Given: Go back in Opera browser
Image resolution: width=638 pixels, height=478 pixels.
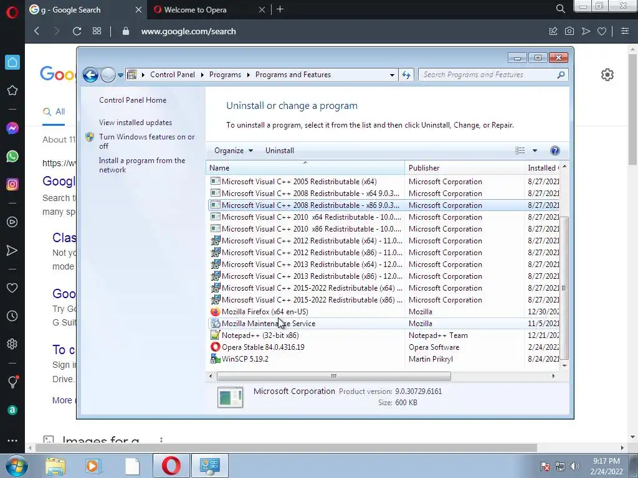Looking at the screenshot, I should tap(37, 31).
